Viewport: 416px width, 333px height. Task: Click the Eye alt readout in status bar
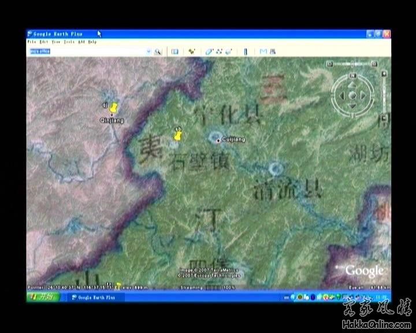pos(369,287)
